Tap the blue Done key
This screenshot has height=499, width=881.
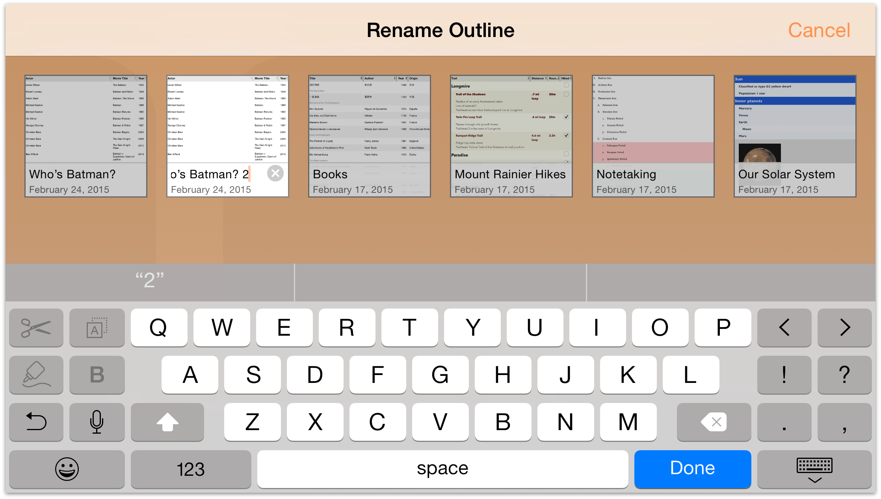(x=693, y=469)
